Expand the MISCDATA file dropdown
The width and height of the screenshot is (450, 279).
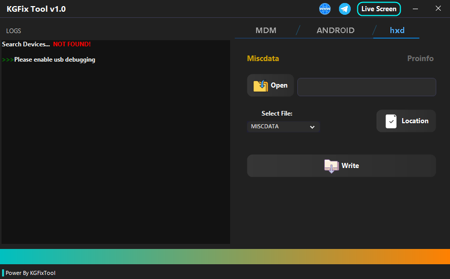(283, 127)
